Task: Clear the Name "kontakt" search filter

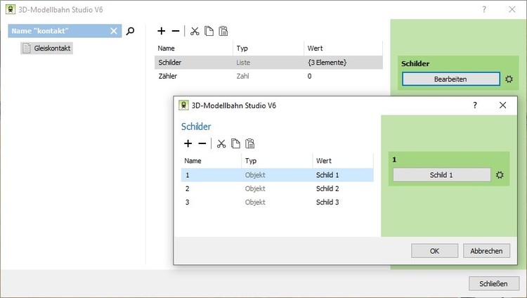Action: click(x=114, y=31)
